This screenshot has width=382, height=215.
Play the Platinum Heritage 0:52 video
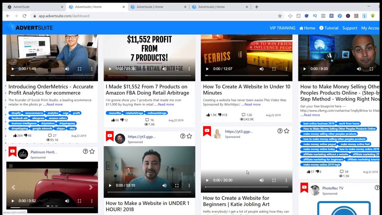point(13,201)
